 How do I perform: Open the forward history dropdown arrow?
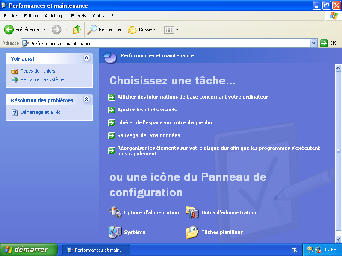(x=67, y=29)
